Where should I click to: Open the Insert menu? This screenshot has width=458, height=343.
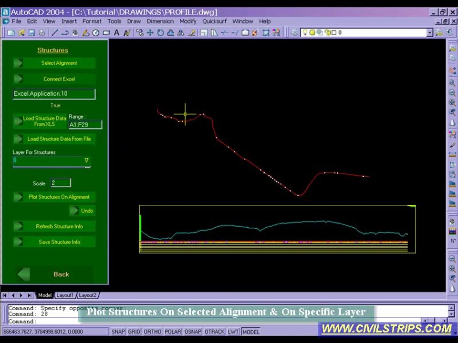pos(69,21)
